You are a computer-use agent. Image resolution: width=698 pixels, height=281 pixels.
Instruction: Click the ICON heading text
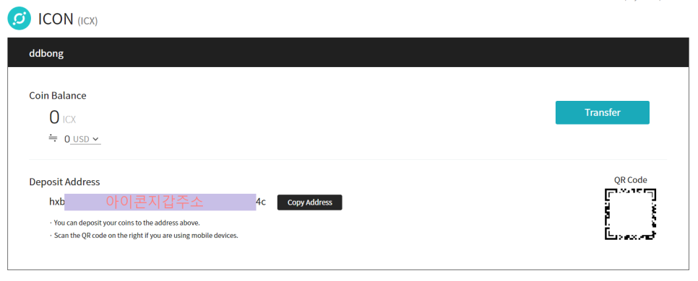click(56, 19)
